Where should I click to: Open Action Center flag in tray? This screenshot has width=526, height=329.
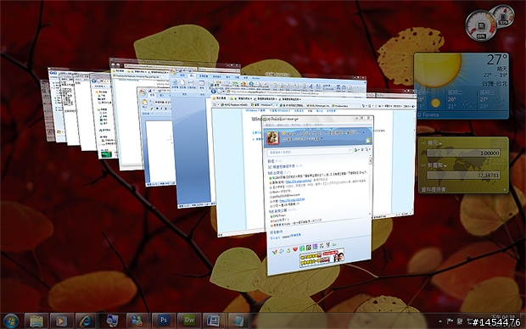tap(450, 321)
